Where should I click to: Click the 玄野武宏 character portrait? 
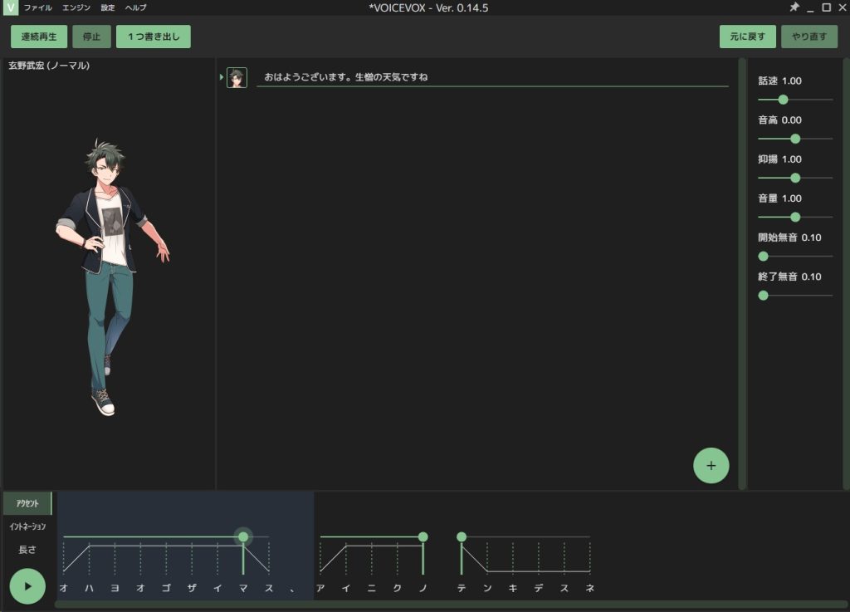point(113,277)
